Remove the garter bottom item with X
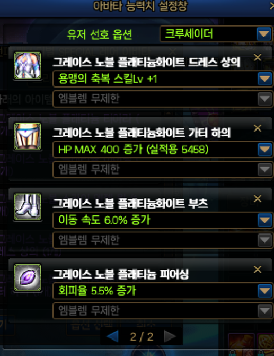This screenshot has width=274, height=356. click(258, 128)
